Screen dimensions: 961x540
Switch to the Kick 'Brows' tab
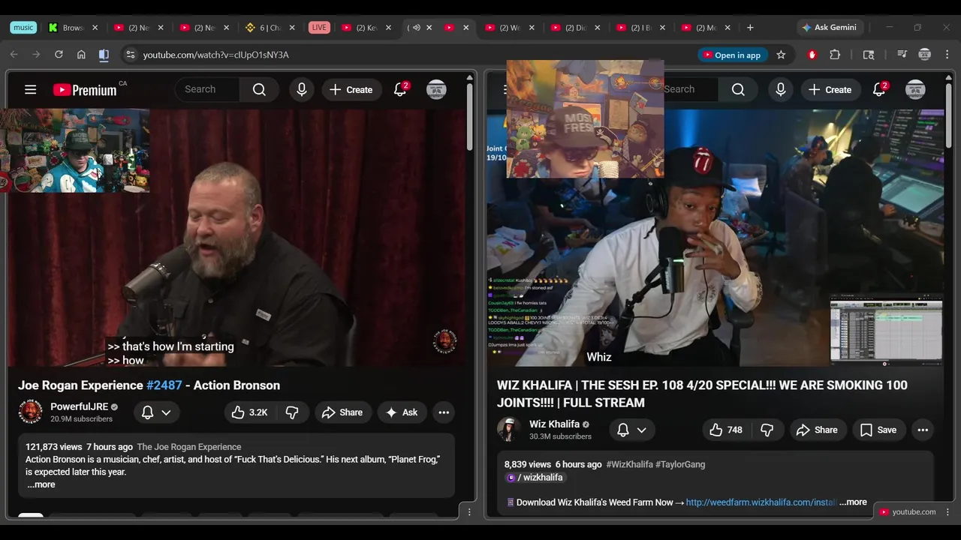[73, 28]
